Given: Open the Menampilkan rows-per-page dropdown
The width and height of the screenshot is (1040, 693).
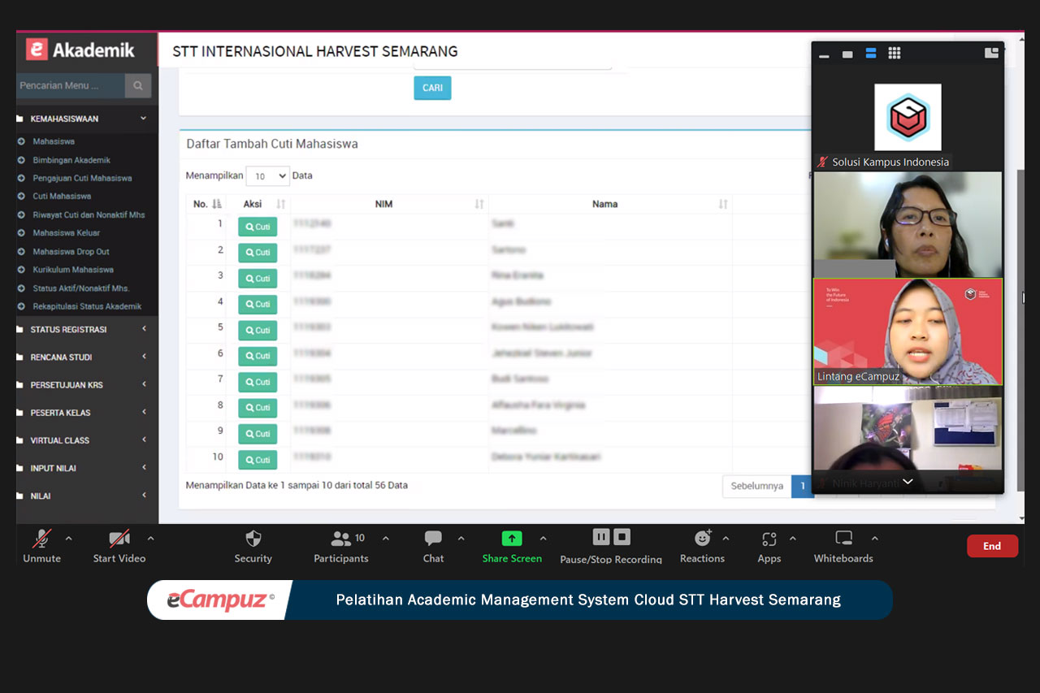Looking at the screenshot, I should click(x=267, y=175).
